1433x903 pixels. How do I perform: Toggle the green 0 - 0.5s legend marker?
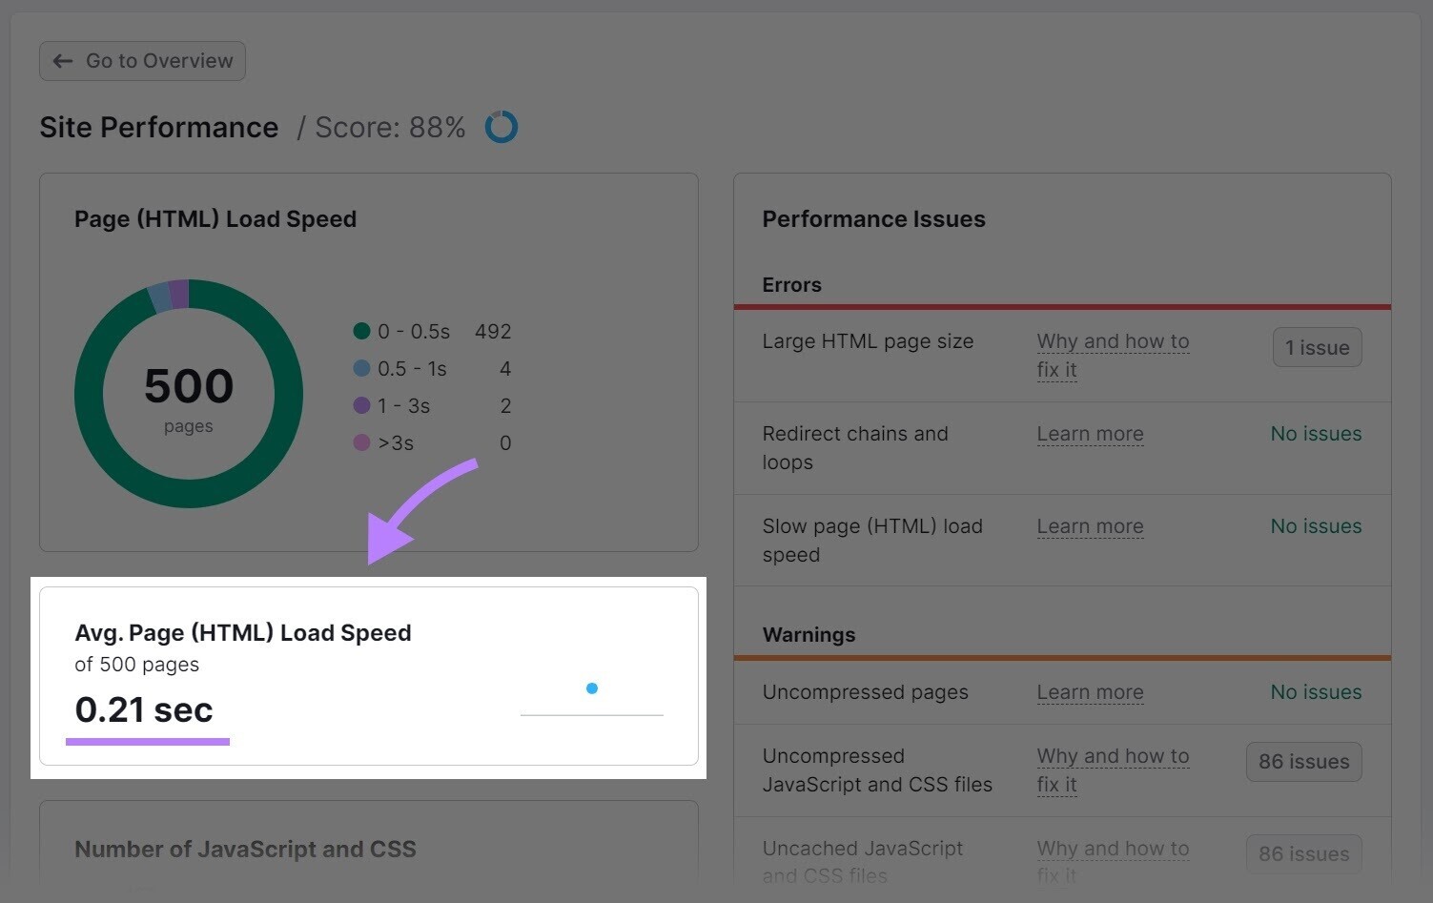tap(361, 331)
